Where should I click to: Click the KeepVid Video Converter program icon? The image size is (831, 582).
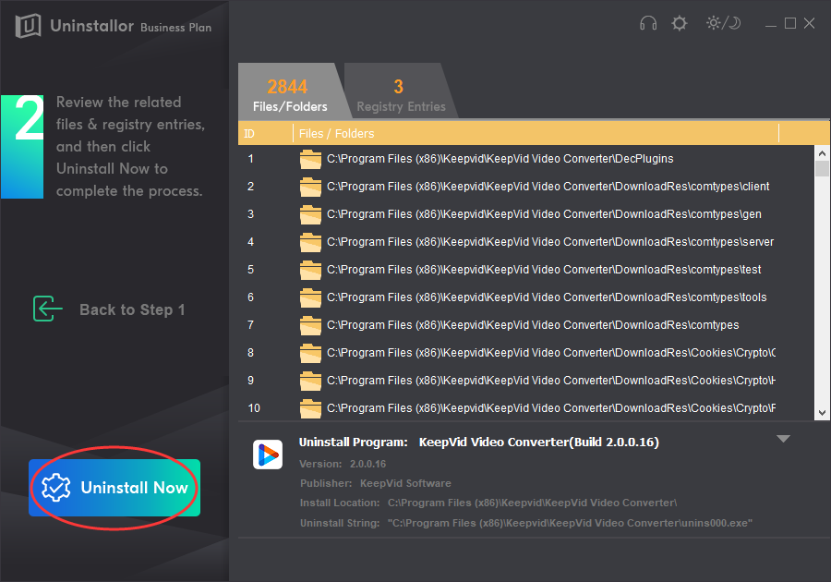click(268, 455)
